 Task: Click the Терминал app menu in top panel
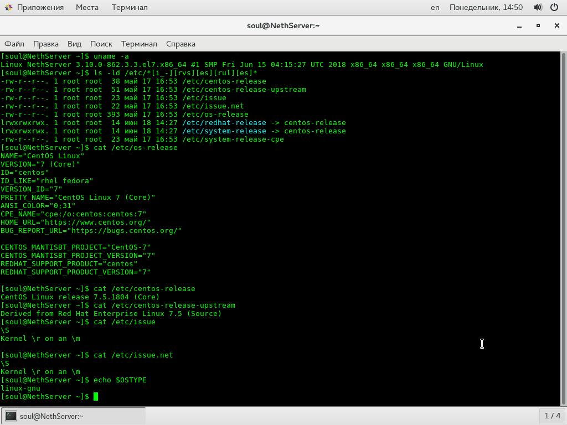point(130,7)
